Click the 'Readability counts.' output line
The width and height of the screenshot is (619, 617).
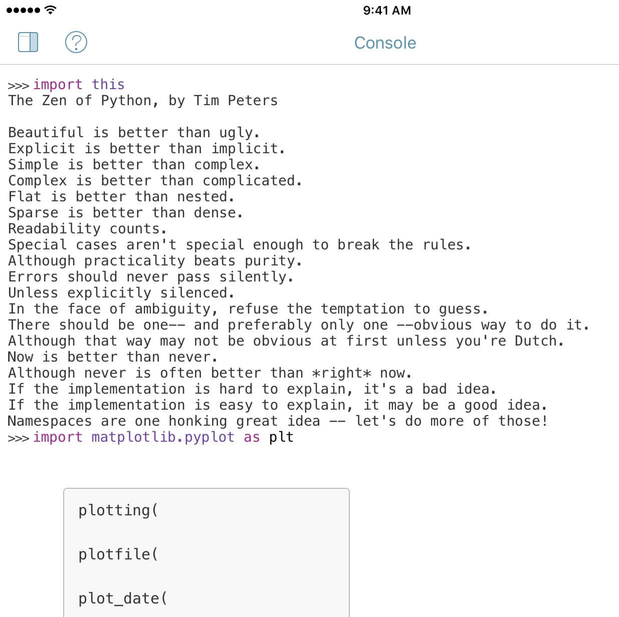(87, 229)
